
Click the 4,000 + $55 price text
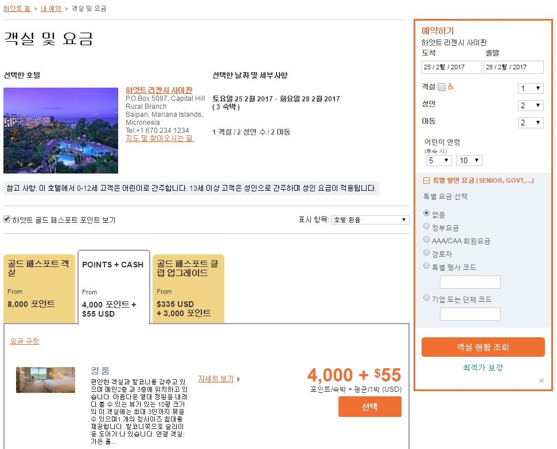[x=354, y=375]
